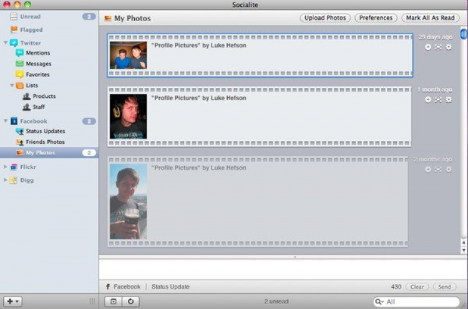Click the All search field

pyautogui.click(x=416, y=302)
